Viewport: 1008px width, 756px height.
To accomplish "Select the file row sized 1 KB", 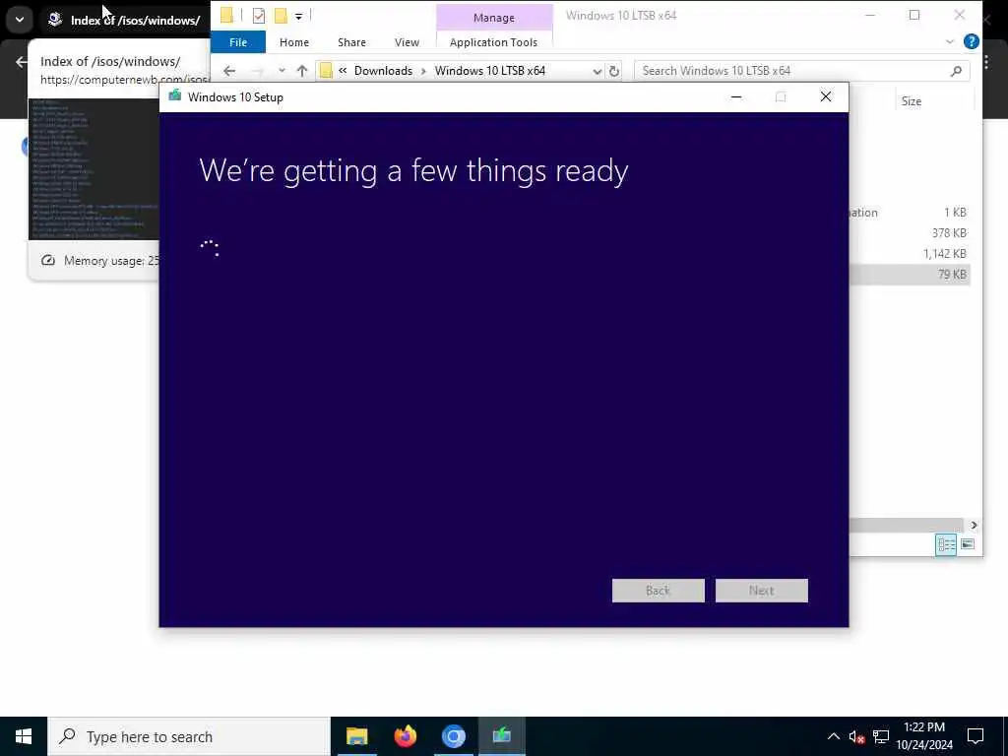I will pyautogui.click(x=910, y=213).
